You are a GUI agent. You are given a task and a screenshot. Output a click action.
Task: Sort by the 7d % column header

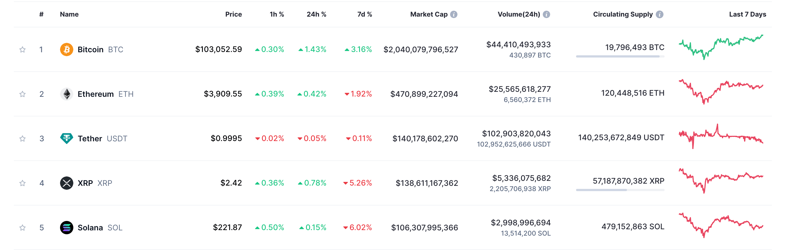[x=364, y=14]
